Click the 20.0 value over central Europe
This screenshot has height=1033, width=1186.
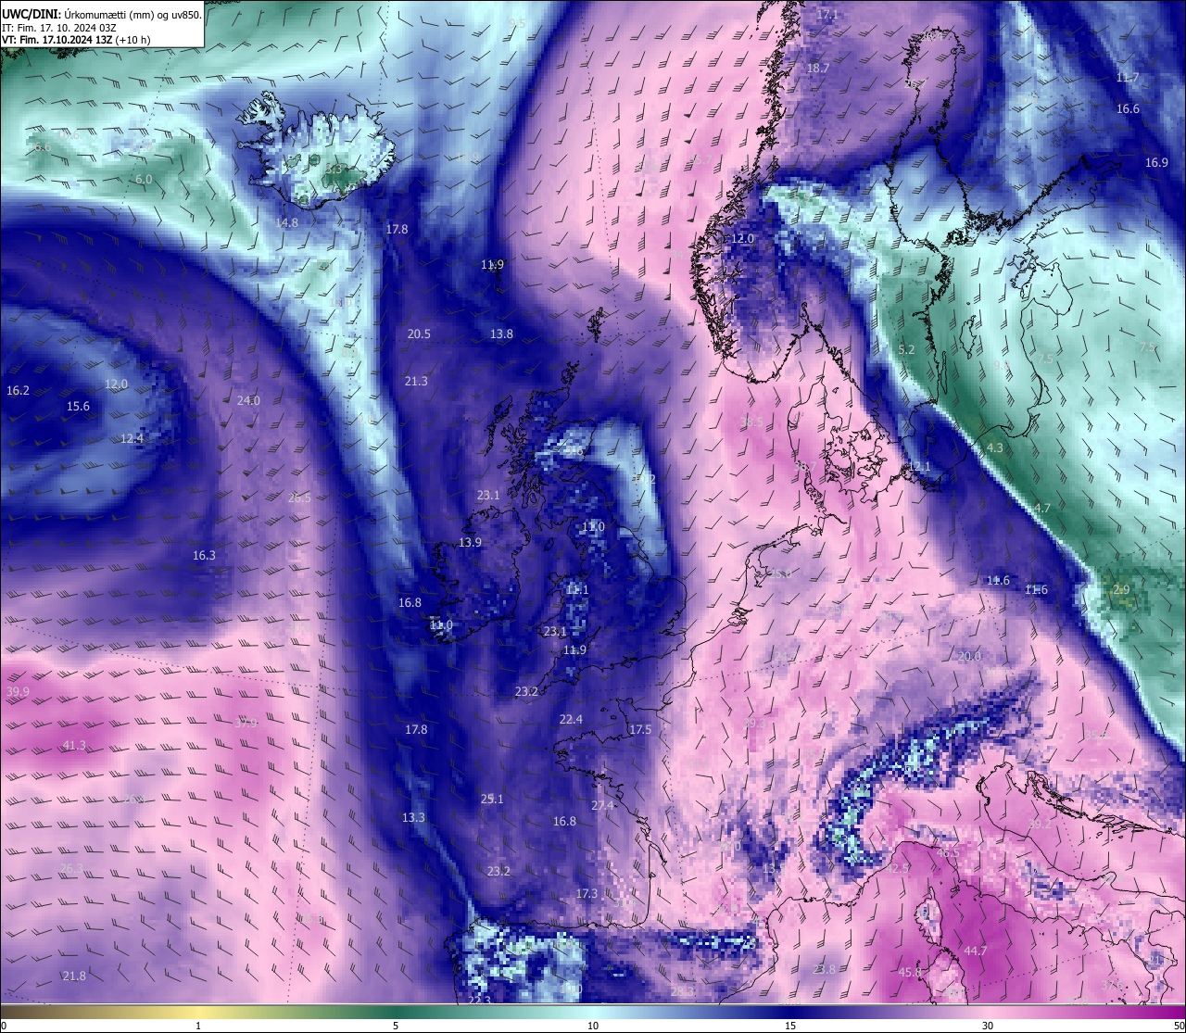click(x=969, y=656)
